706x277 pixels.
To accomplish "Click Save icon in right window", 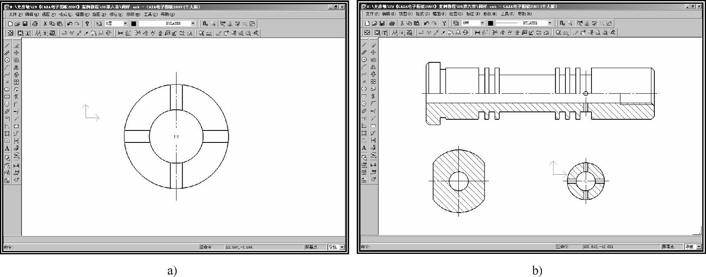I will coord(382,24).
